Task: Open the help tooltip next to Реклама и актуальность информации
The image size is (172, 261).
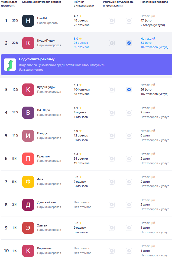Action: [x=122, y=6]
